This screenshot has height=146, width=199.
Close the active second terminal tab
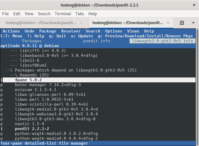click(168, 23)
